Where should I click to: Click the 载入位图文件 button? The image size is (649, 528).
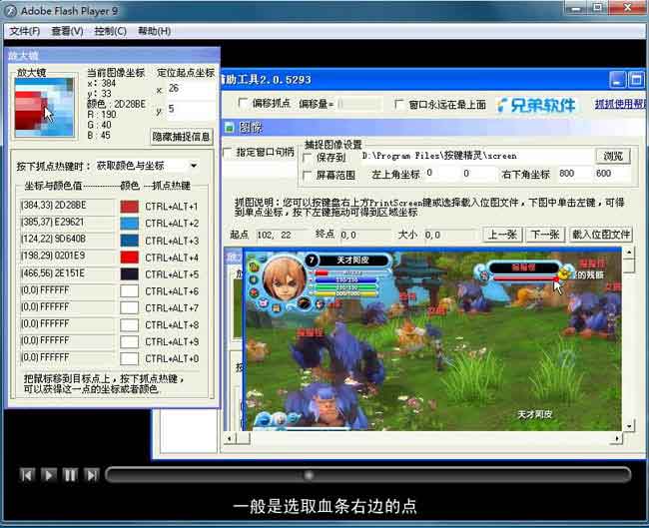pos(601,235)
